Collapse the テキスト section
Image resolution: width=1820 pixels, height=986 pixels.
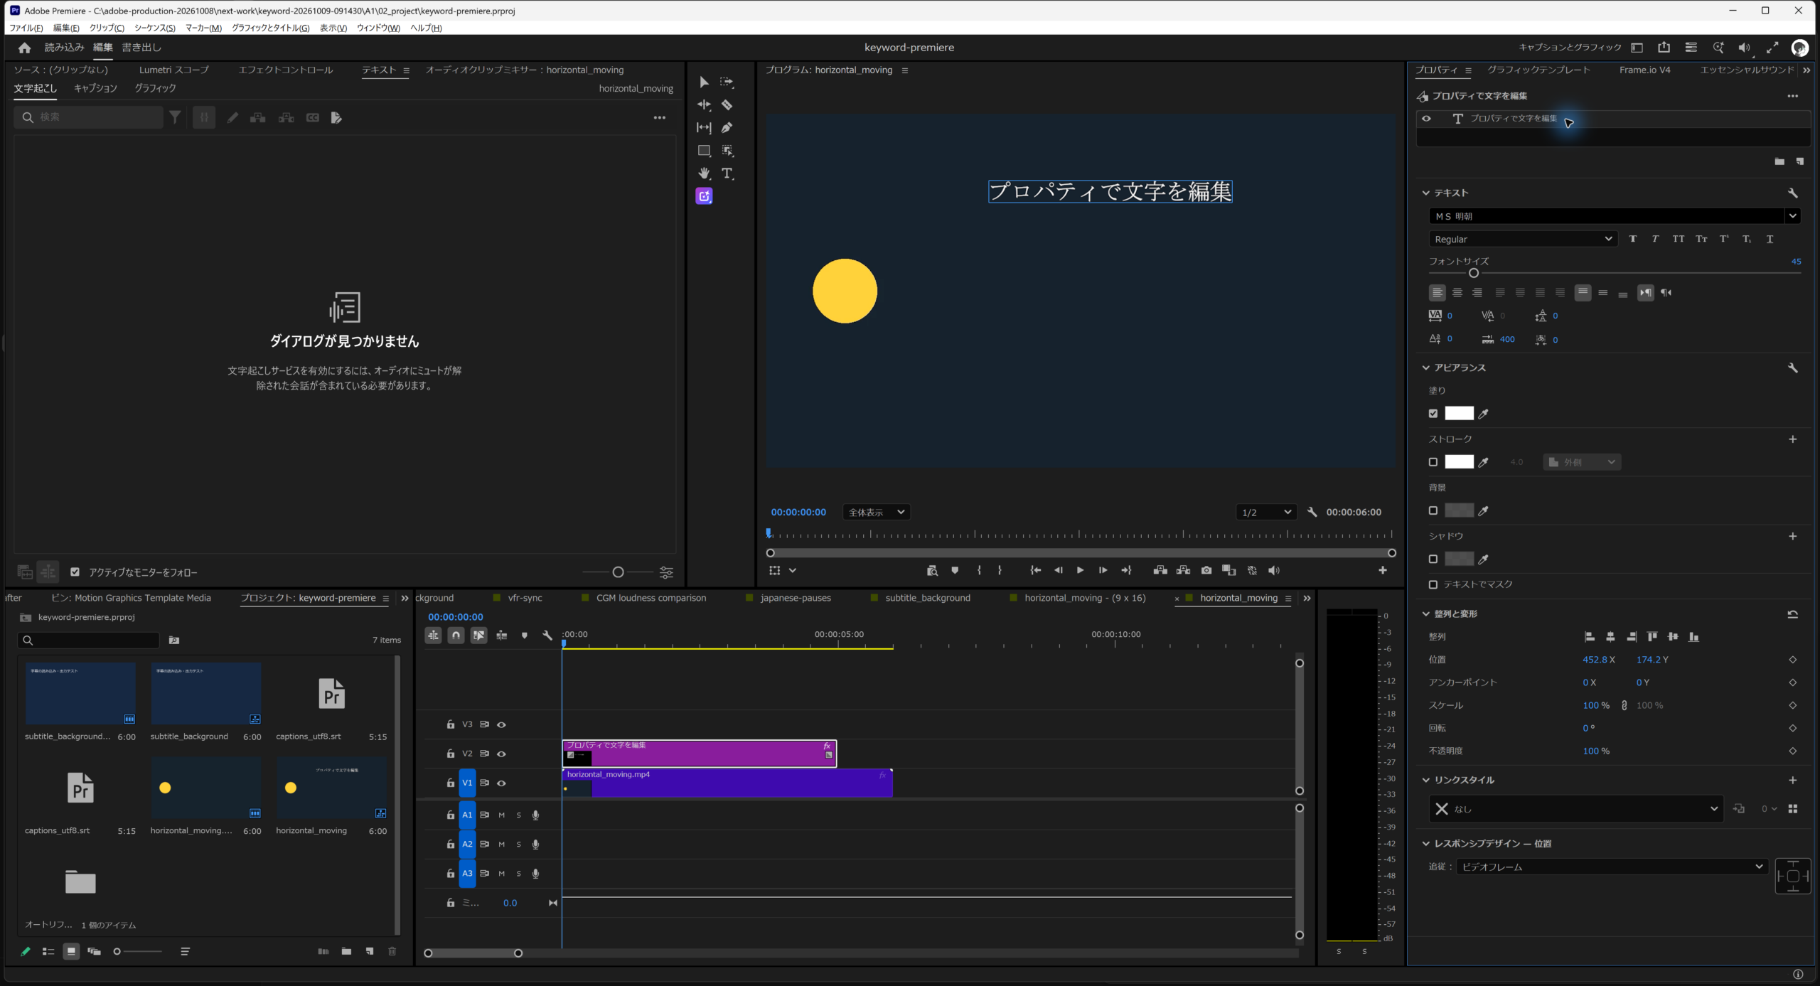click(1425, 193)
